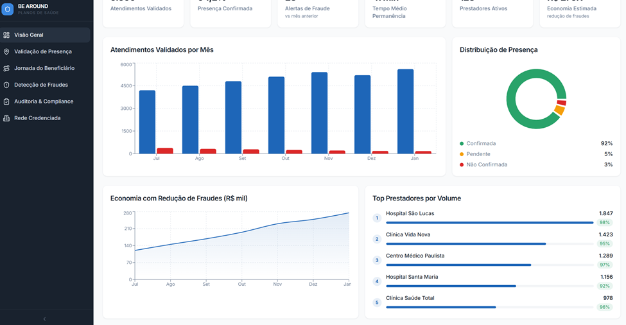
Task: Click the Visão Geral grid icon
Action: pyautogui.click(x=6, y=35)
